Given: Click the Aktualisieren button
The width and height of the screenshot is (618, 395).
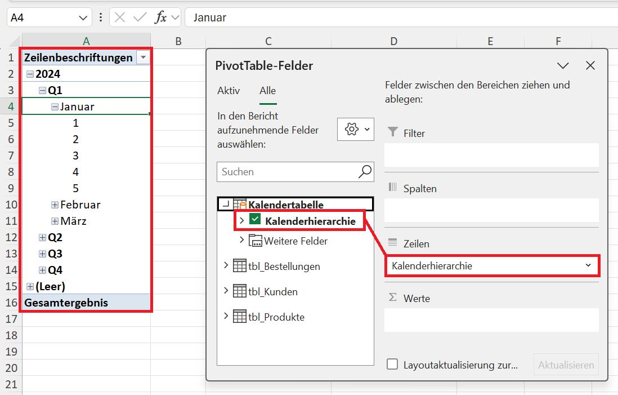Looking at the screenshot, I should click(x=566, y=365).
